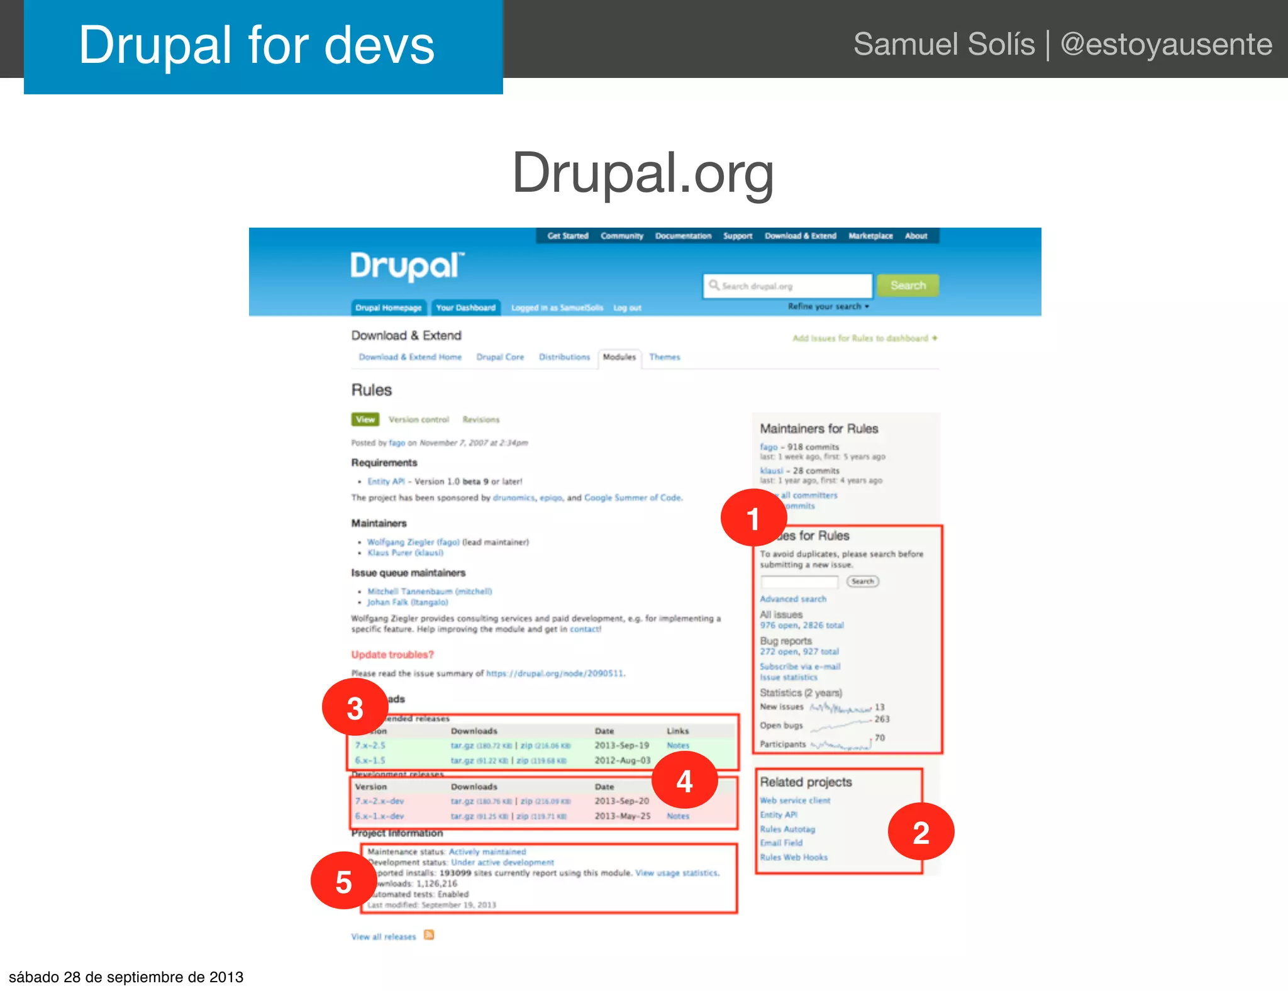Focus the Search drupal.org input field

pyautogui.click(x=787, y=286)
